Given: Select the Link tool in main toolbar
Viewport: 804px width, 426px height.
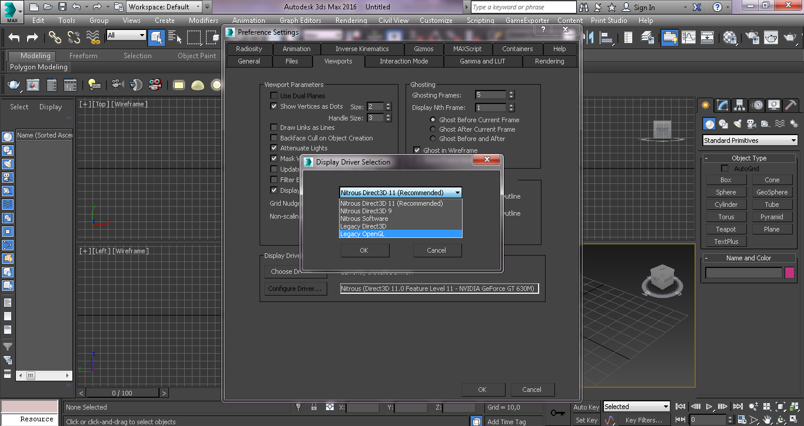Looking at the screenshot, I should point(55,38).
